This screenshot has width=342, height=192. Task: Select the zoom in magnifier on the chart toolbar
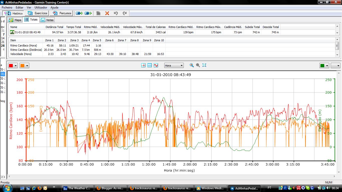pos(192,65)
